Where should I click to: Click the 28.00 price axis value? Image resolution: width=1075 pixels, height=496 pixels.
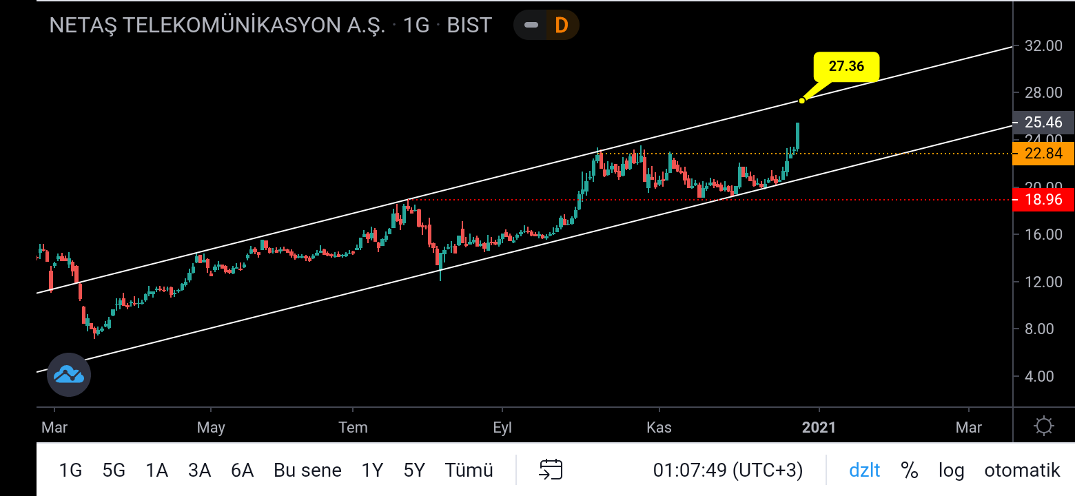(x=1044, y=92)
